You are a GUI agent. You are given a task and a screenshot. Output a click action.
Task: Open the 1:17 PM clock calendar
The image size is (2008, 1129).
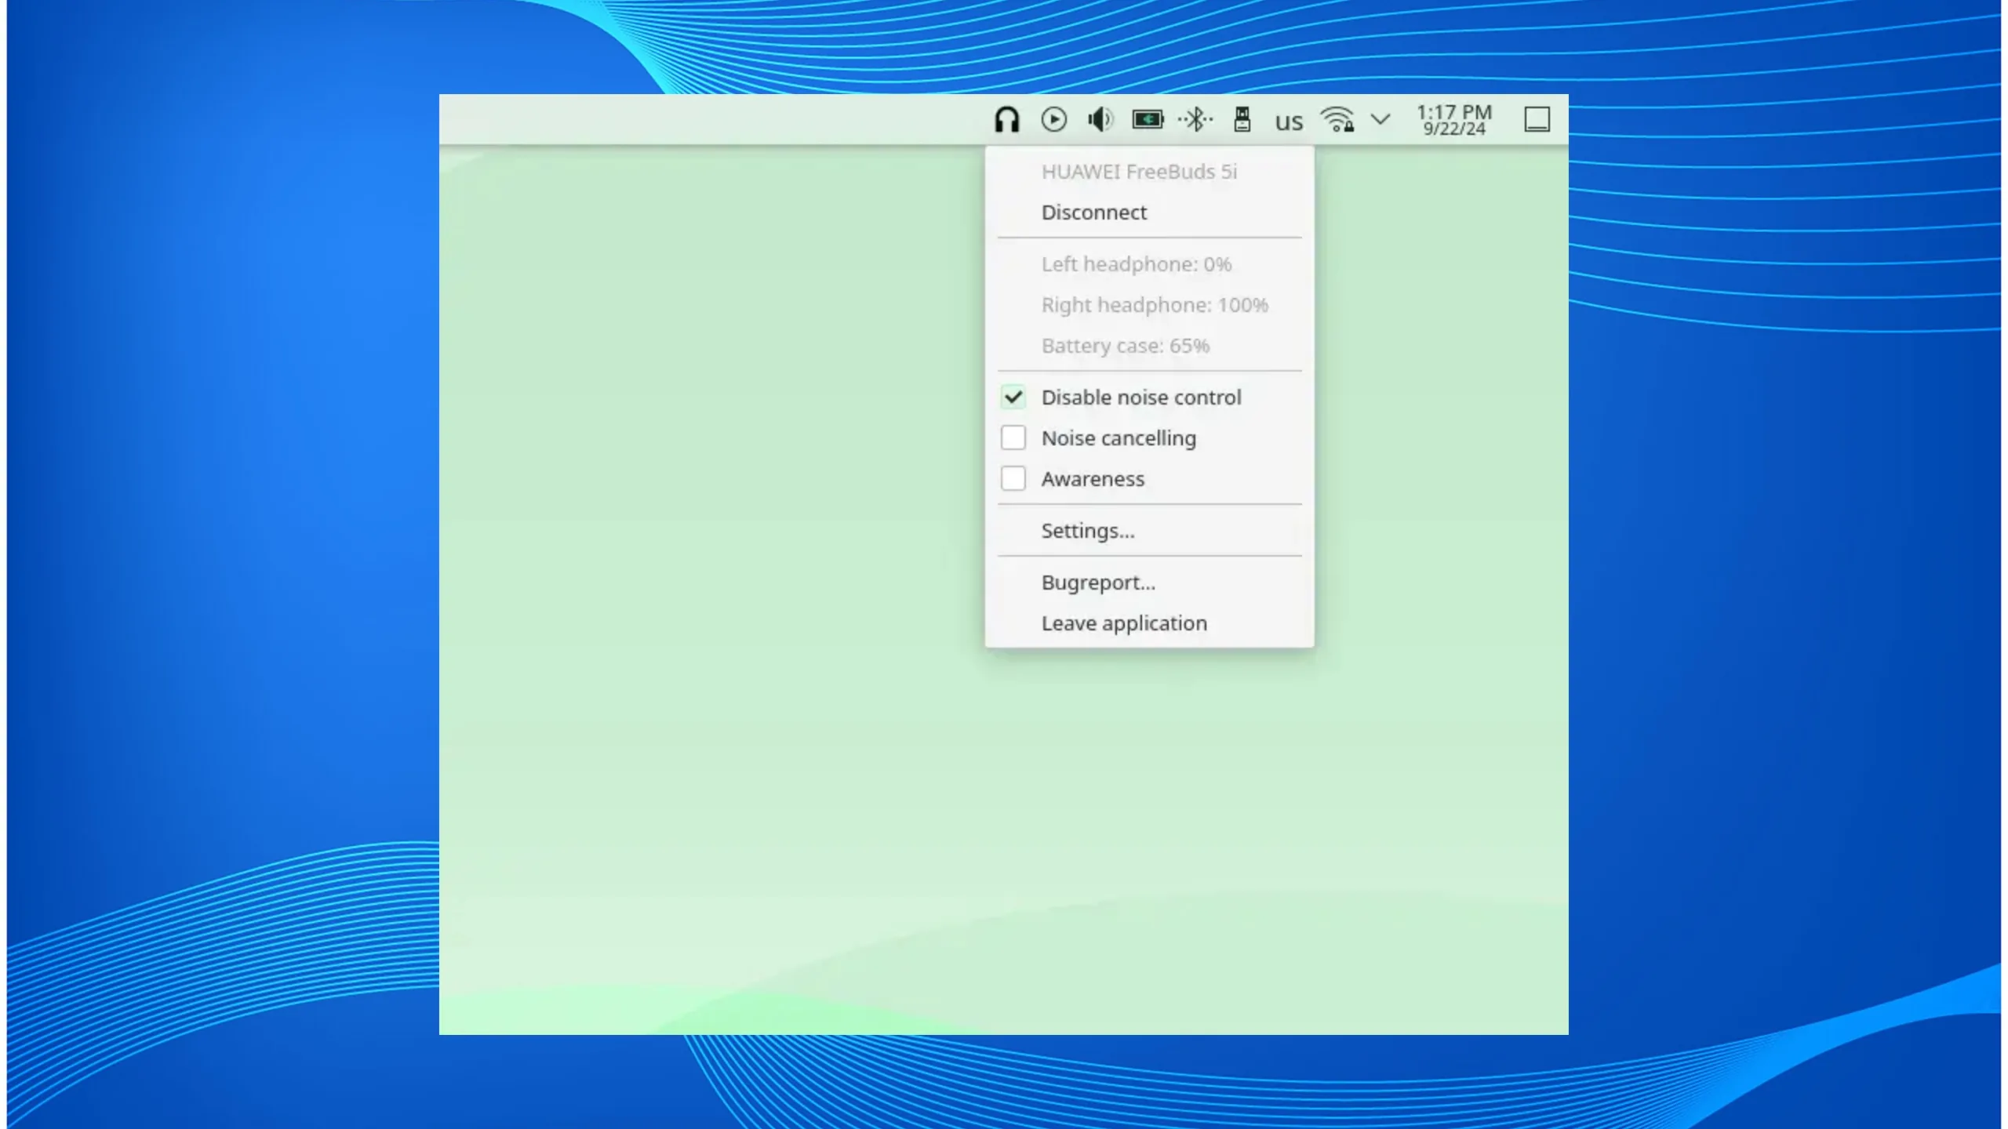coord(1454,120)
